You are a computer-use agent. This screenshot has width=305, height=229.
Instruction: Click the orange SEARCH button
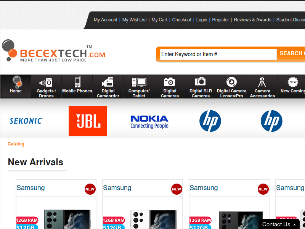[x=291, y=53]
